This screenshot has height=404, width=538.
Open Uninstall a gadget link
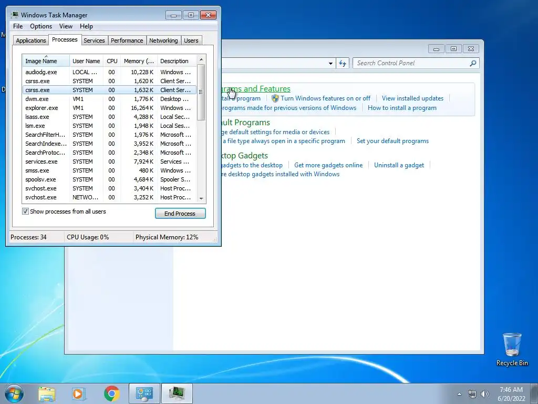click(399, 165)
